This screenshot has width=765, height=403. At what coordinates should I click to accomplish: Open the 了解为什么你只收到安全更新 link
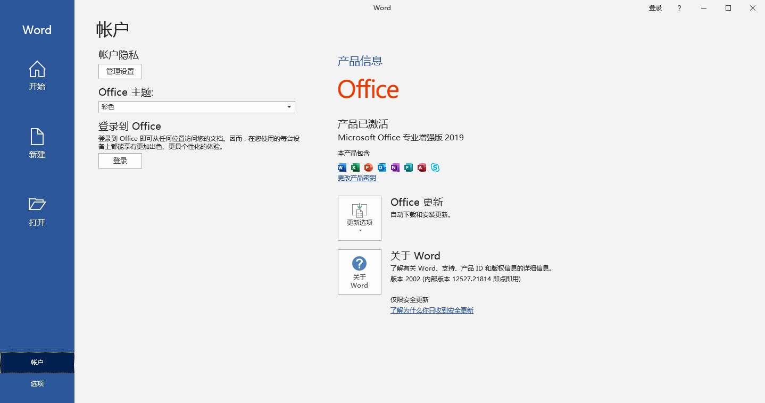click(x=432, y=310)
